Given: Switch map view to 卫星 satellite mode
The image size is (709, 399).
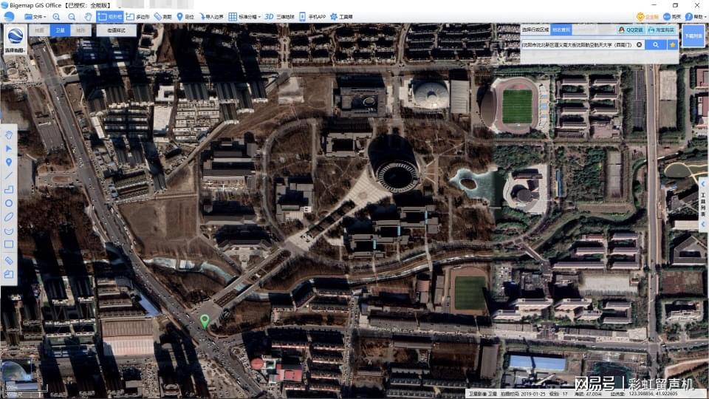Looking at the screenshot, I should [60, 30].
